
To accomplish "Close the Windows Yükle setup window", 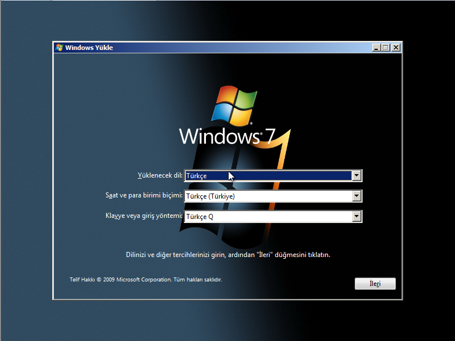I will point(395,48).
